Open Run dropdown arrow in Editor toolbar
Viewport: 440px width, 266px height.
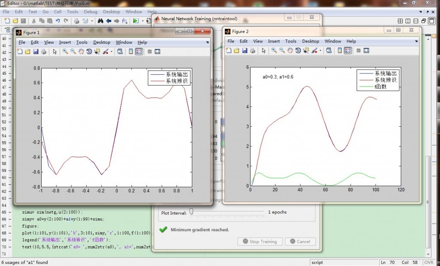pos(143,21)
